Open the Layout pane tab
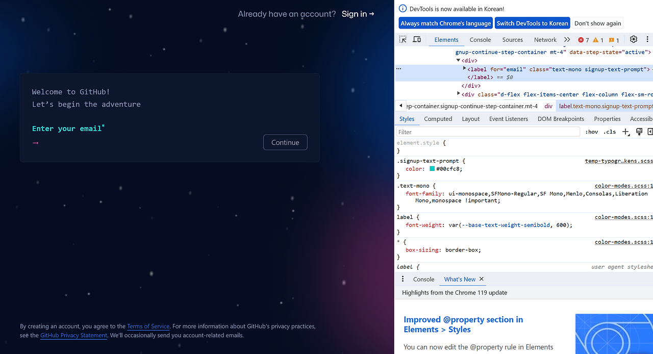 pyautogui.click(x=470, y=119)
